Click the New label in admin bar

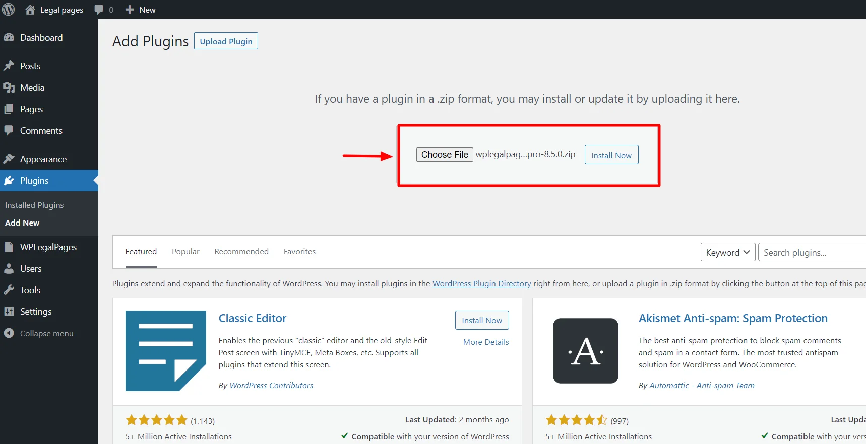click(x=147, y=10)
